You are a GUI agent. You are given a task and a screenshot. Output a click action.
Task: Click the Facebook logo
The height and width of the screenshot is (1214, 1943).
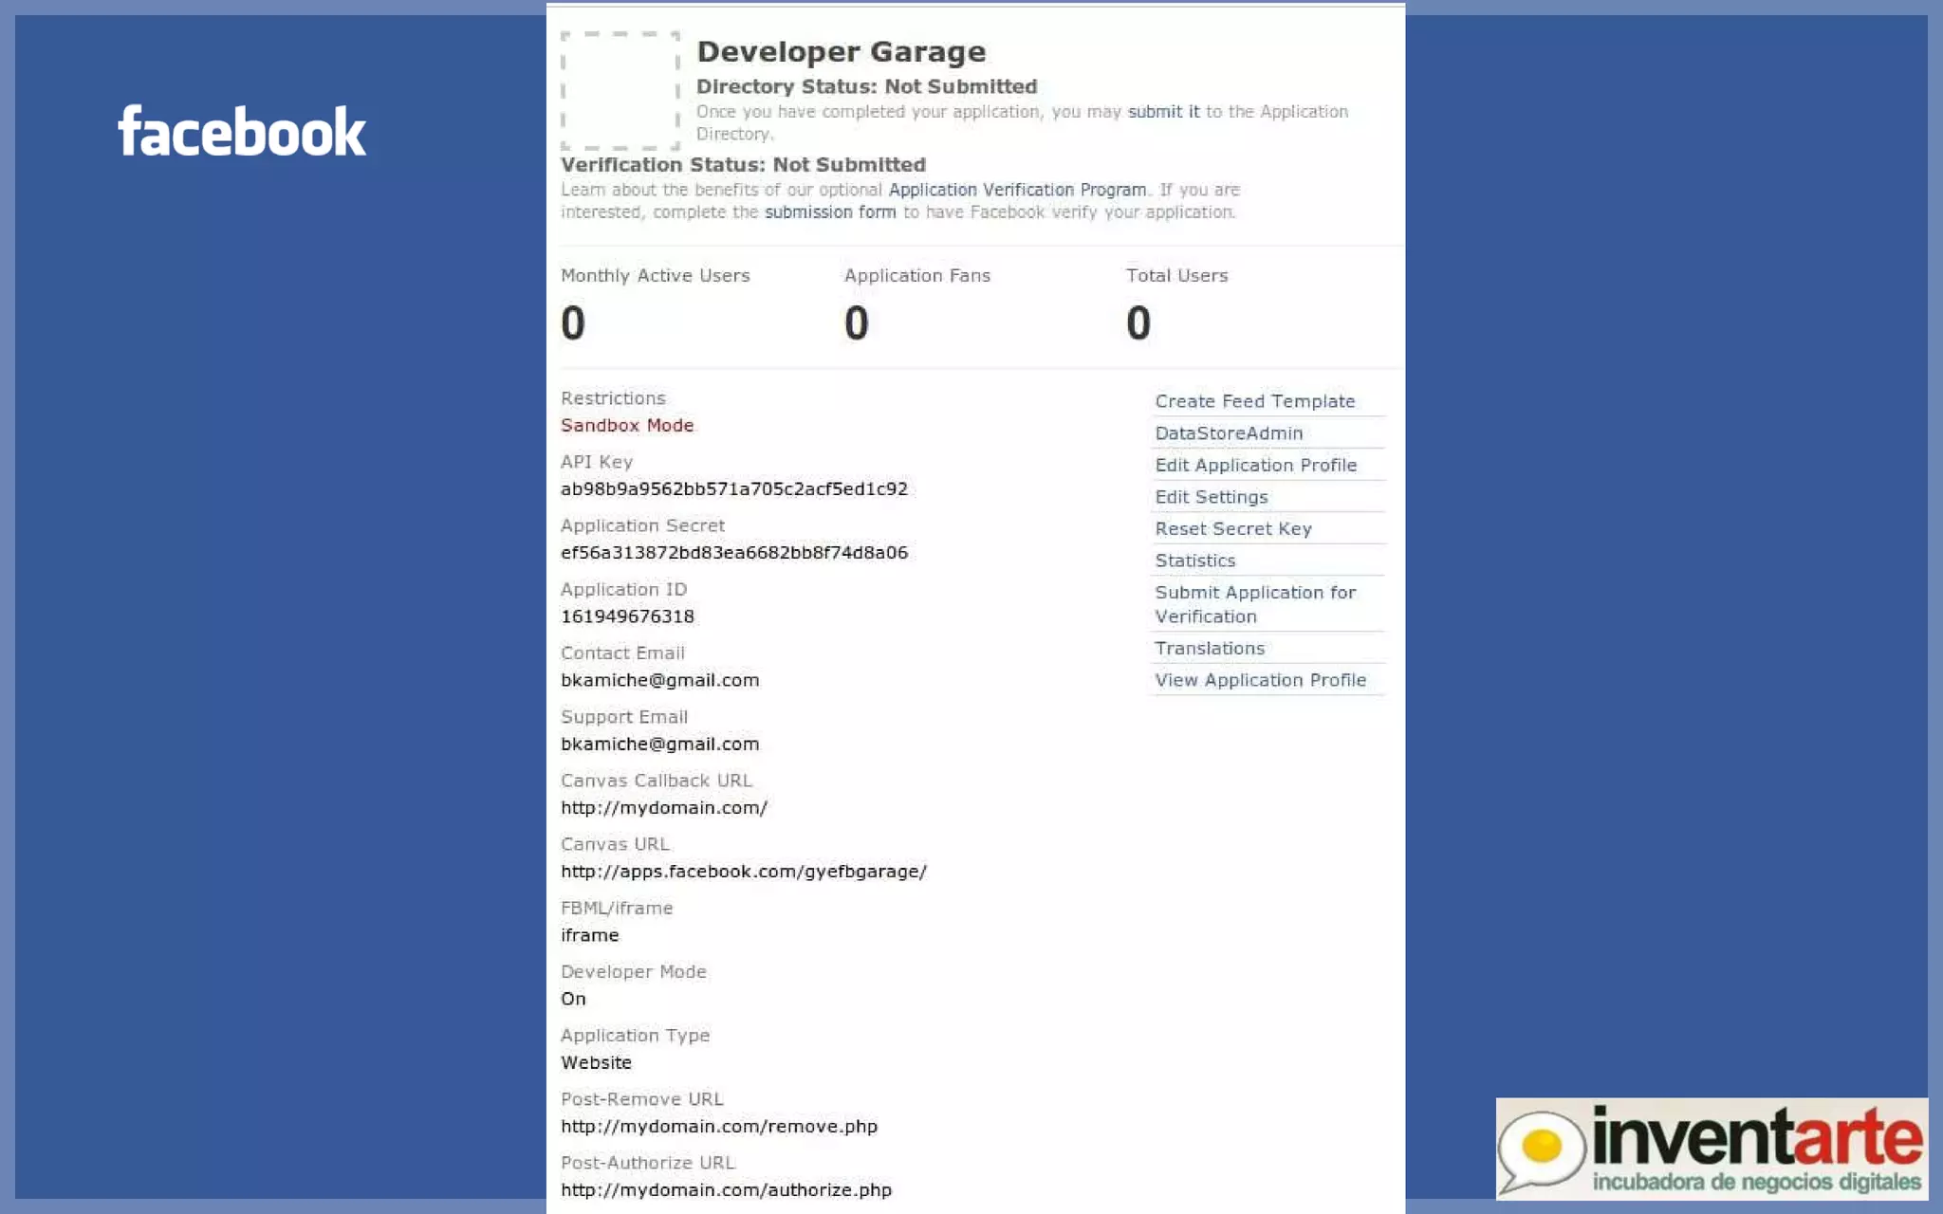tap(242, 132)
